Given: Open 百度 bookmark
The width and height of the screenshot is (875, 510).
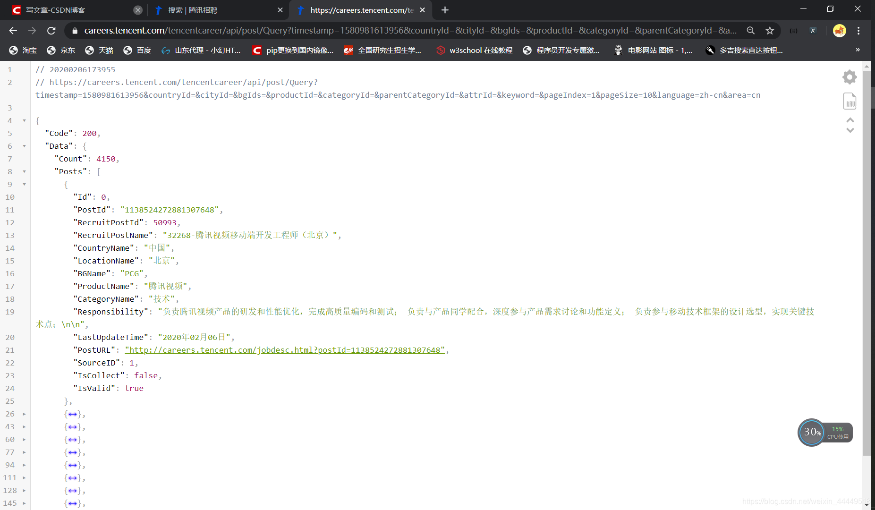Looking at the screenshot, I should click(x=137, y=50).
